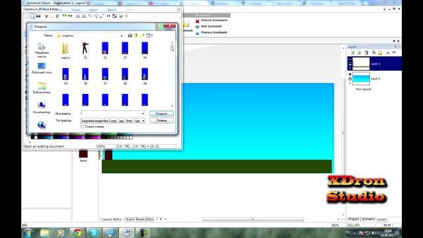Click the Open document icon in Picture Editor toolbar
This screenshot has height=238, width=423.
(32, 16)
